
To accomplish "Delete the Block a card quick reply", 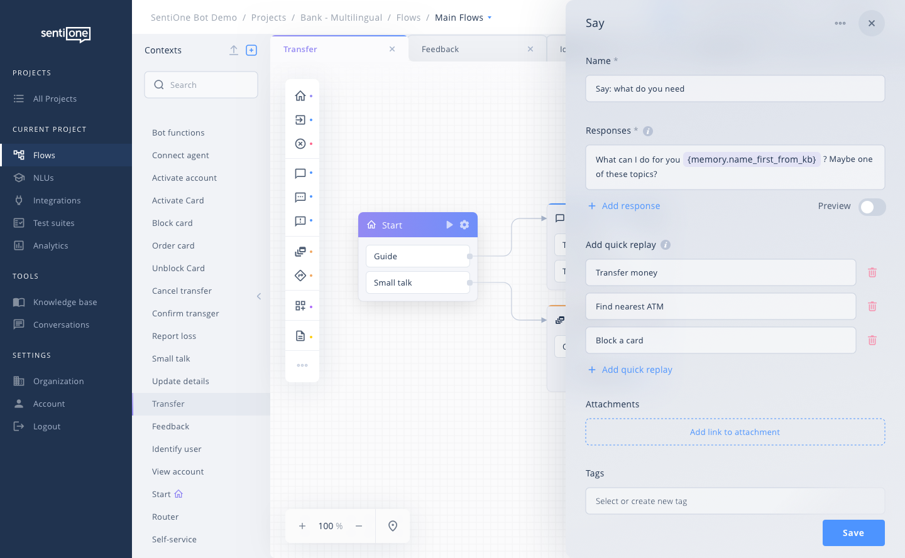I will pyautogui.click(x=872, y=340).
